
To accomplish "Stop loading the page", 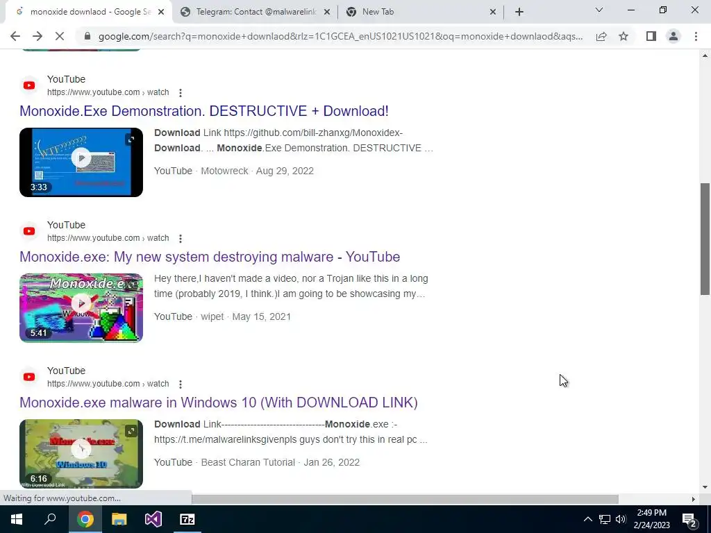I will click(60, 36).
